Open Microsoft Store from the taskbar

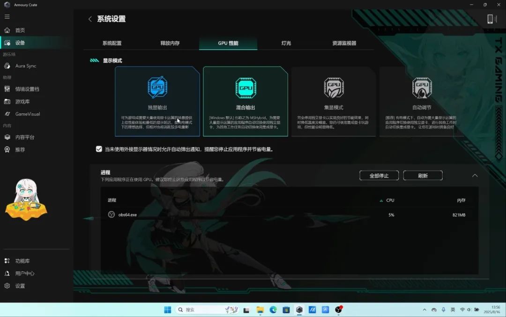[x=286, y=310]
